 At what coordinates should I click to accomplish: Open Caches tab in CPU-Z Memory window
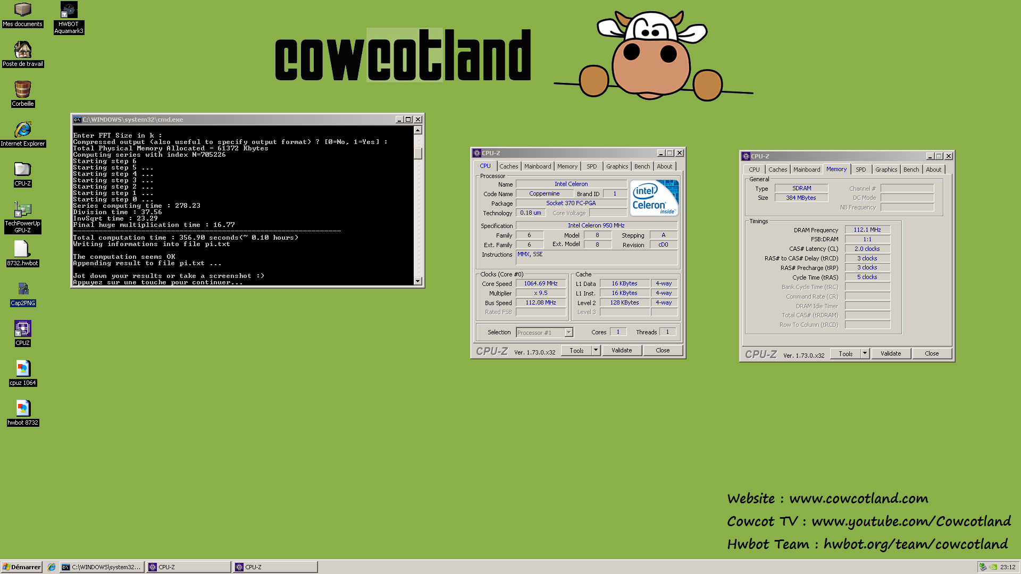tap(777, 170)
